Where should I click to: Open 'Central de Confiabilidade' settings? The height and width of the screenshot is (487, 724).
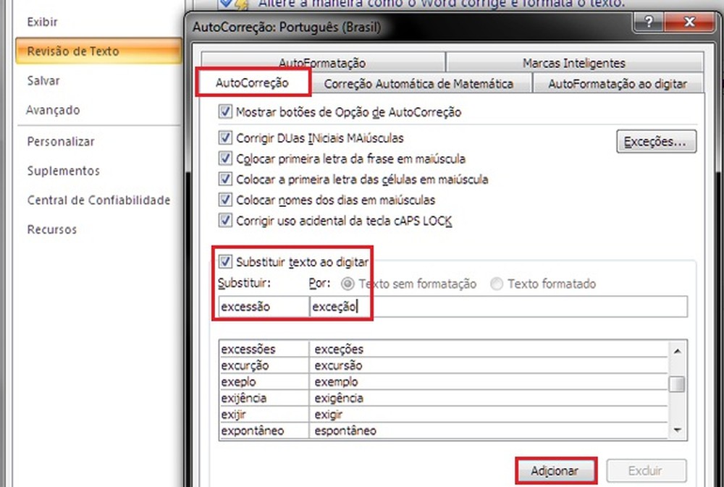pyautogui.click(x=98, y=200)
